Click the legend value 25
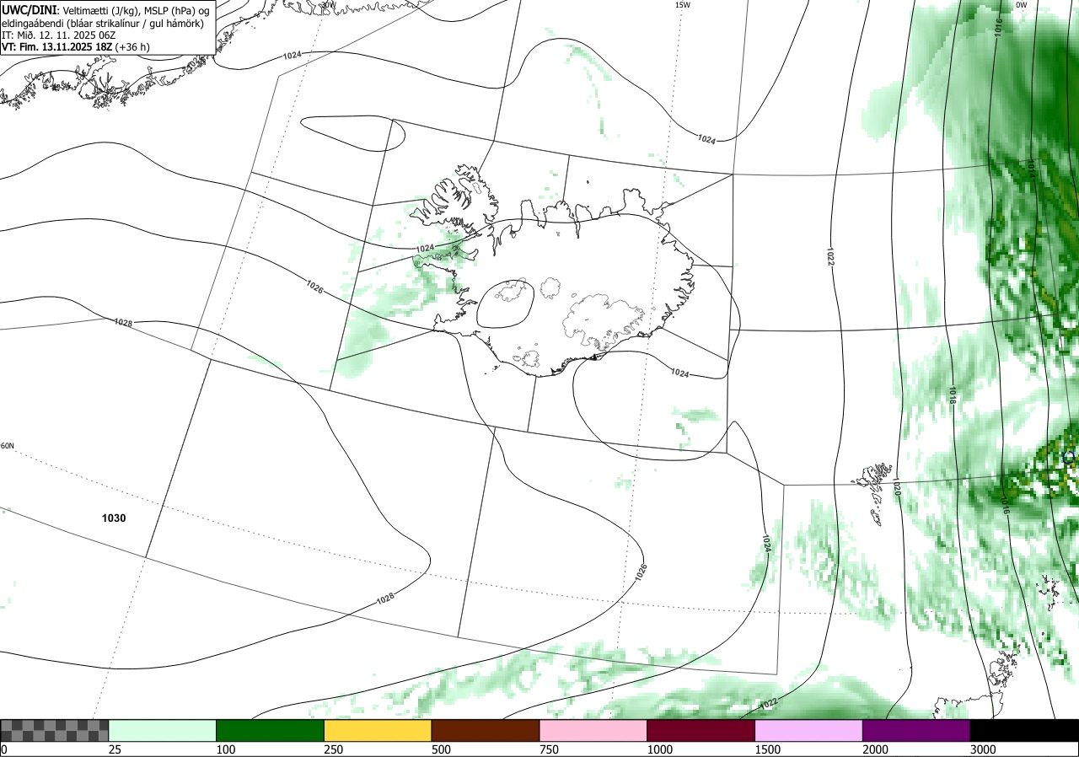 coord(115,749)
